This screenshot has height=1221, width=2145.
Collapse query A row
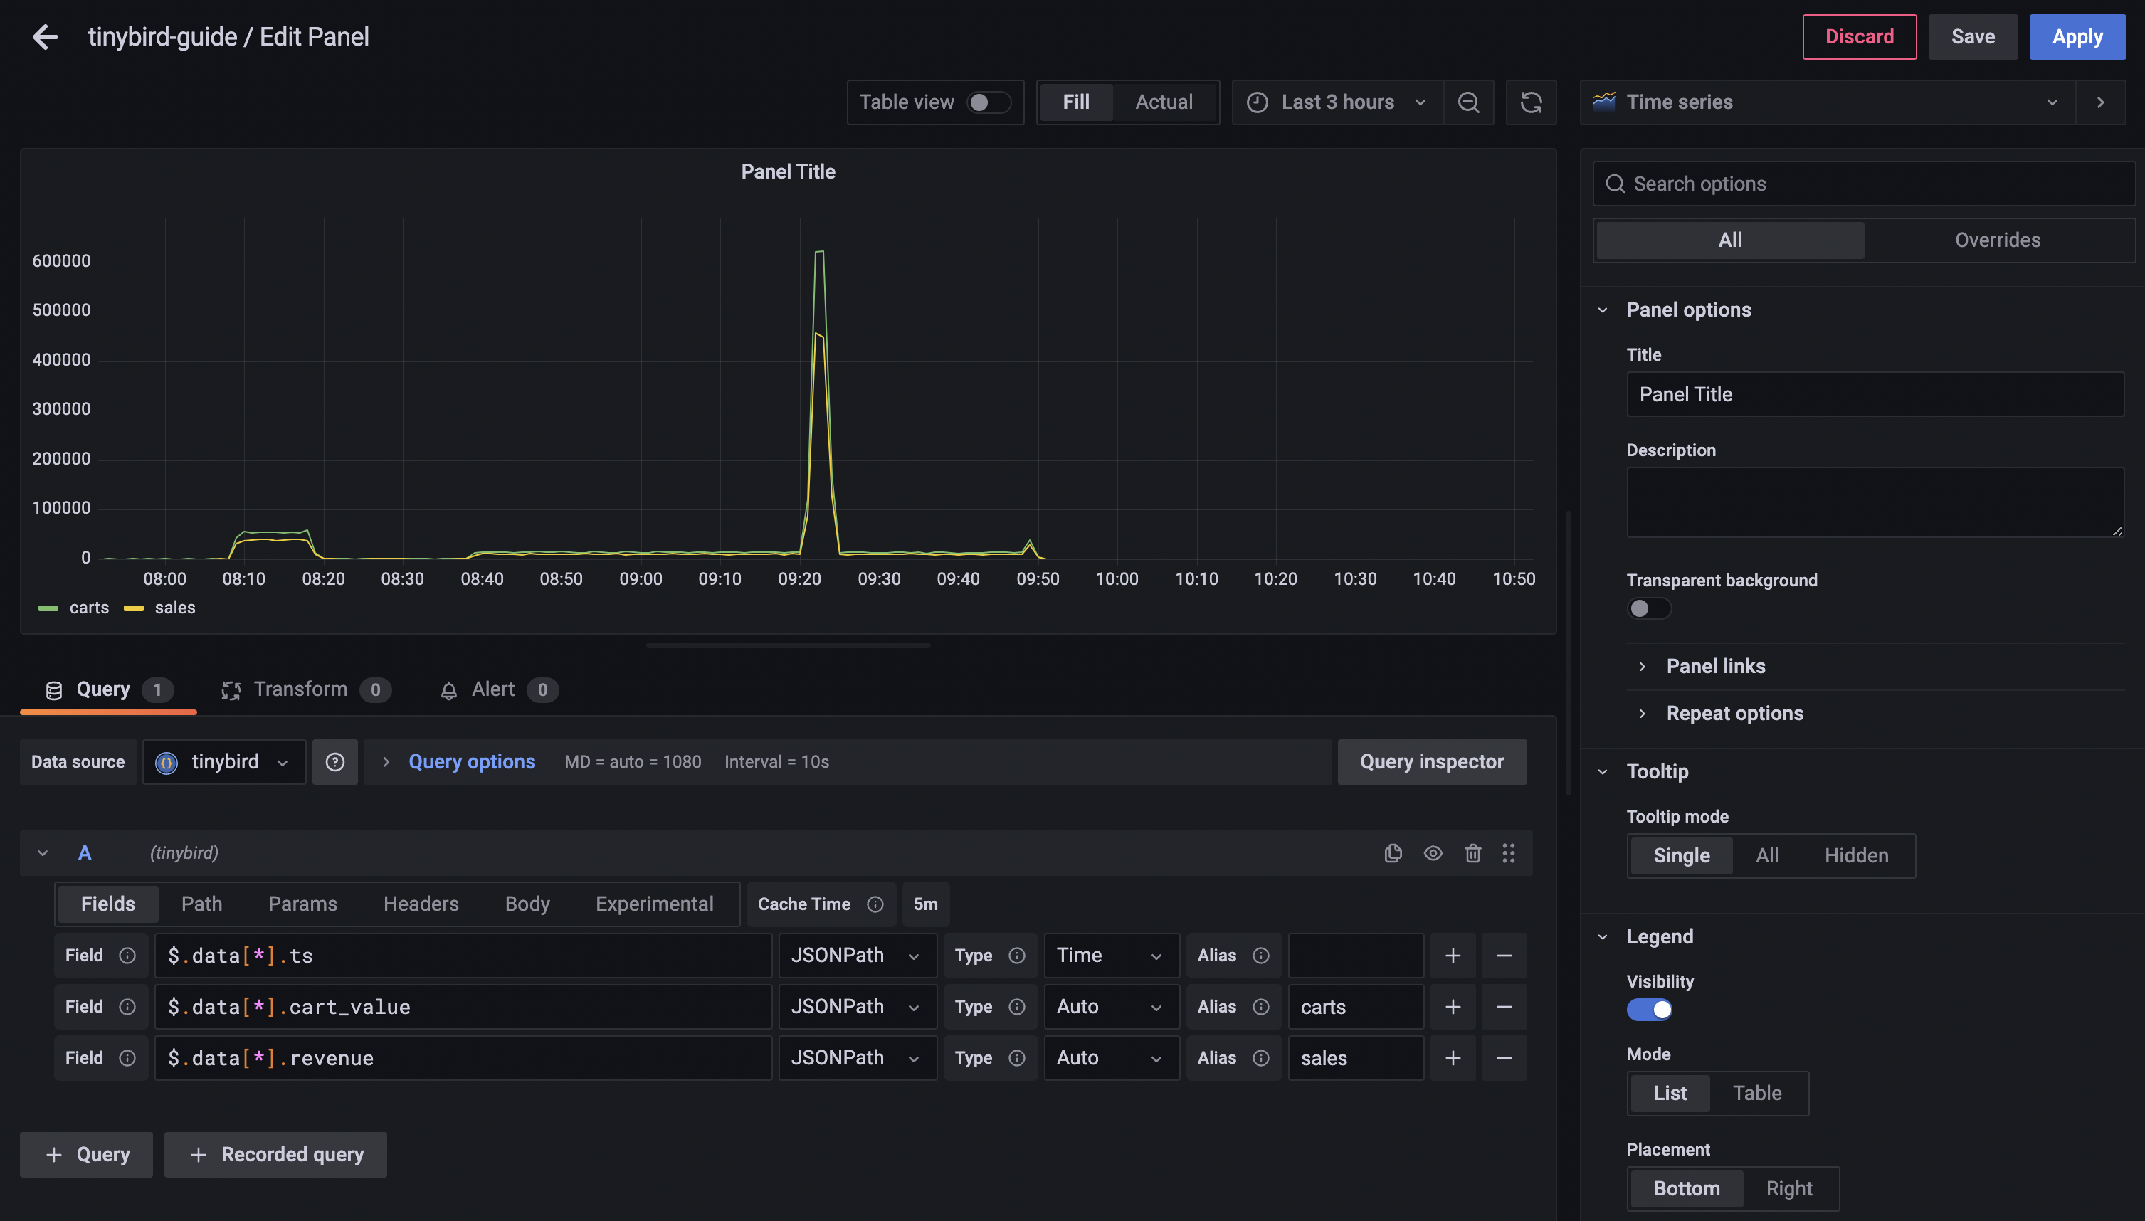(x=43, y=853)
